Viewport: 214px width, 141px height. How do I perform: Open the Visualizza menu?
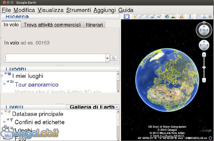point(50,10)
